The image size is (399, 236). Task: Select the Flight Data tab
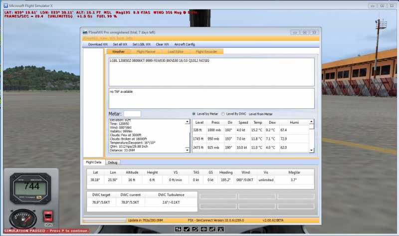94,162
